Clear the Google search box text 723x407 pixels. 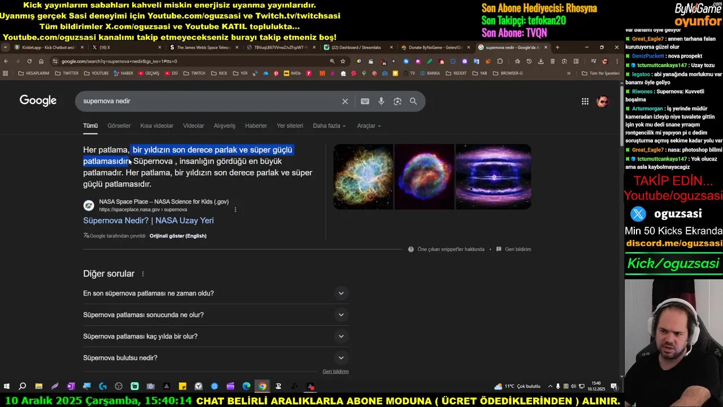tap(345, 101)
